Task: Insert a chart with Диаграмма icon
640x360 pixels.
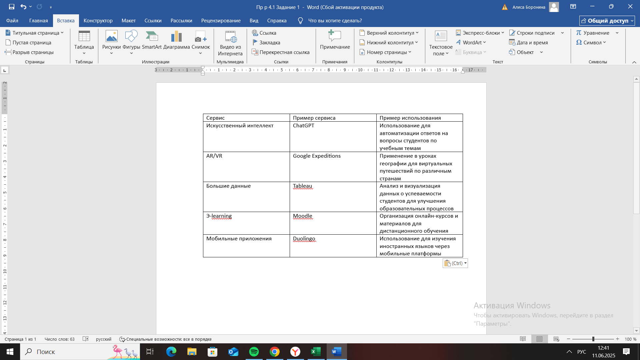Action: pyautogui.click(x=176, y=37)
